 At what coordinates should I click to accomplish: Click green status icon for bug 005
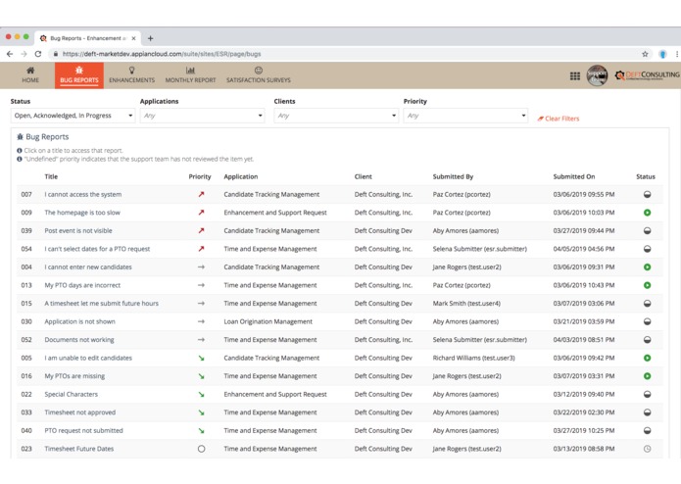coord(647,359)
